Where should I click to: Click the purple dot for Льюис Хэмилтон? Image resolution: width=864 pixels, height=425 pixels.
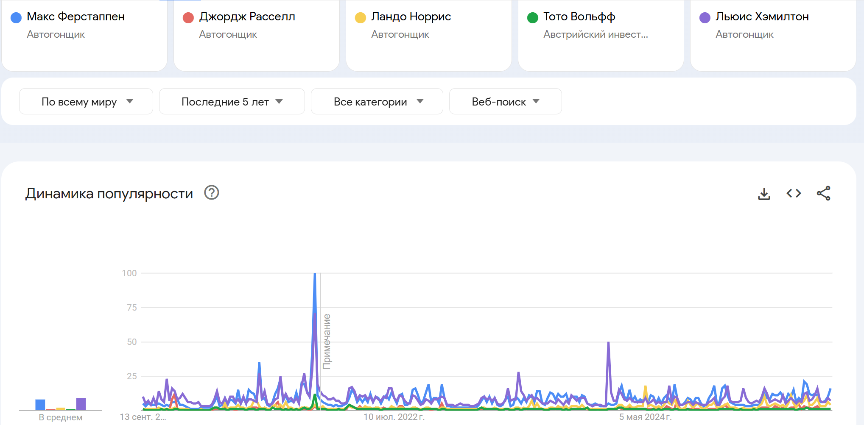(x=705, y=18)
